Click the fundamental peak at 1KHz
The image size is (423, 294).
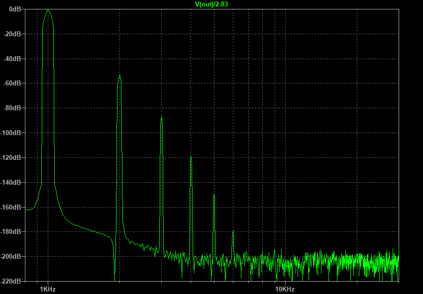click(48, 10)
